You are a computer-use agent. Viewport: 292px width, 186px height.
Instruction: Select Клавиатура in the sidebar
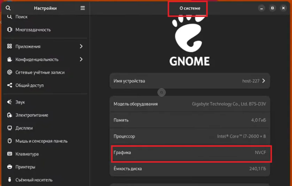(x=45, y=154)
